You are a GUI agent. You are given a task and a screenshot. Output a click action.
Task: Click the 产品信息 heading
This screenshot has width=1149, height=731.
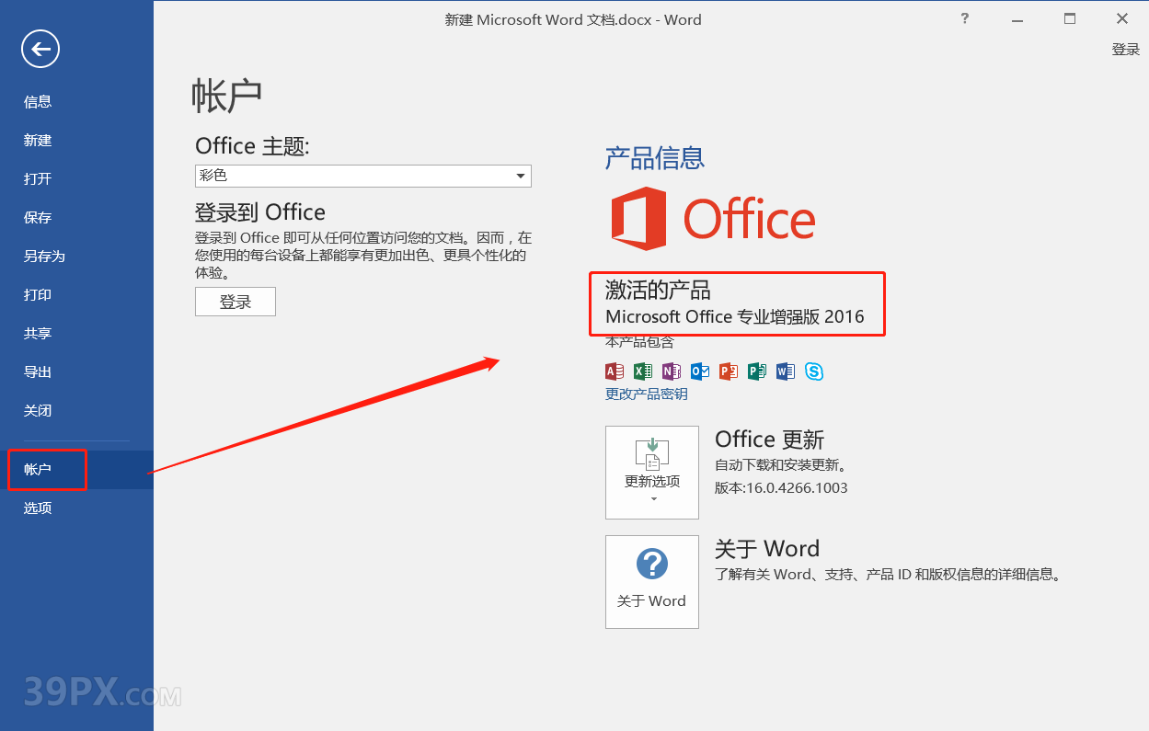[x=655, y=158]
